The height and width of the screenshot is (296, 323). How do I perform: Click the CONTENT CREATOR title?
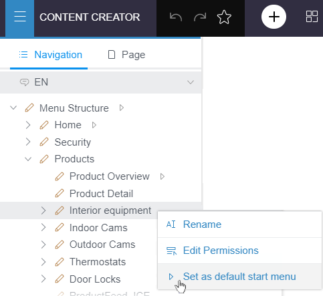pos(90,17)
